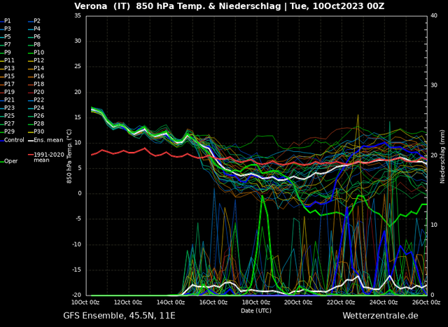Click the Wetterzentrale.de watermark text
This screenshot has height=327, width=448.
pyautogui.click(x=380, y=316)
